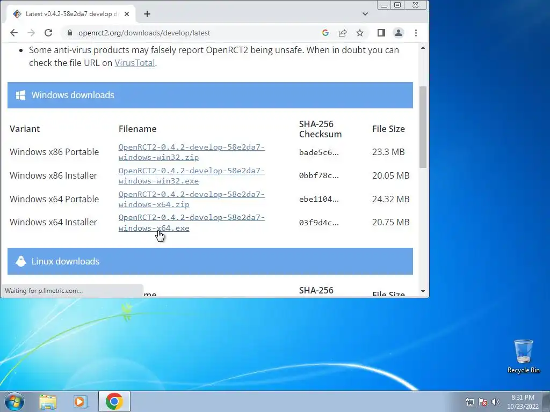
Task: Click the Windows x86 Installer variant text
Action: (x=53, y=175)
